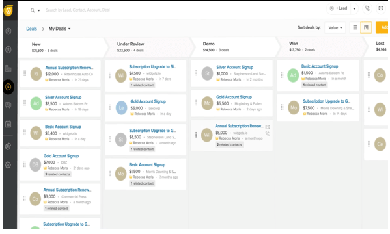
Task: Click the Le avatar on Lexcorp deal
Action: pos(121,108)
